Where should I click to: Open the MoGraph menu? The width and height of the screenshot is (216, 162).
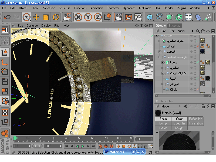pos(145,8)
